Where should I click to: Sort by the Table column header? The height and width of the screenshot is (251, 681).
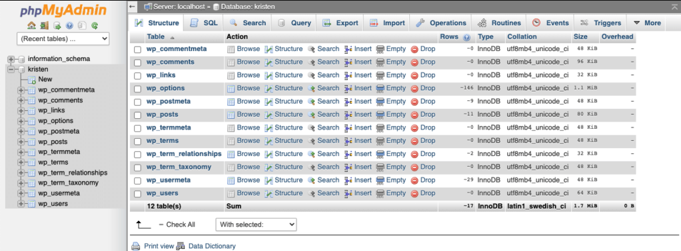[x=155, y=37]
